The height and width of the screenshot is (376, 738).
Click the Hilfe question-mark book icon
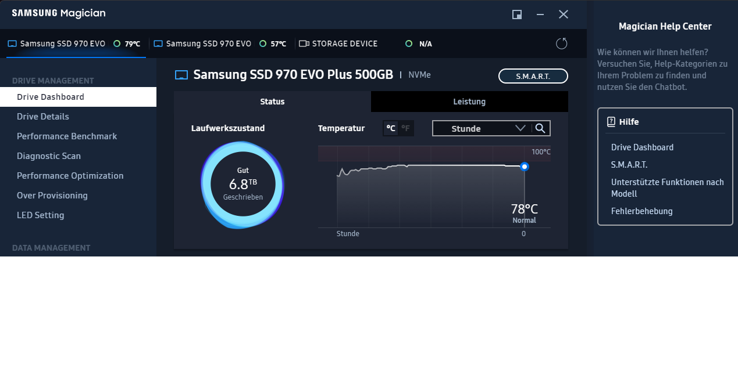611,122
